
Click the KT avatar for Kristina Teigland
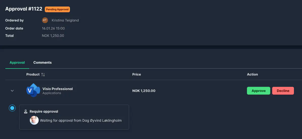[x=45, y=20]
